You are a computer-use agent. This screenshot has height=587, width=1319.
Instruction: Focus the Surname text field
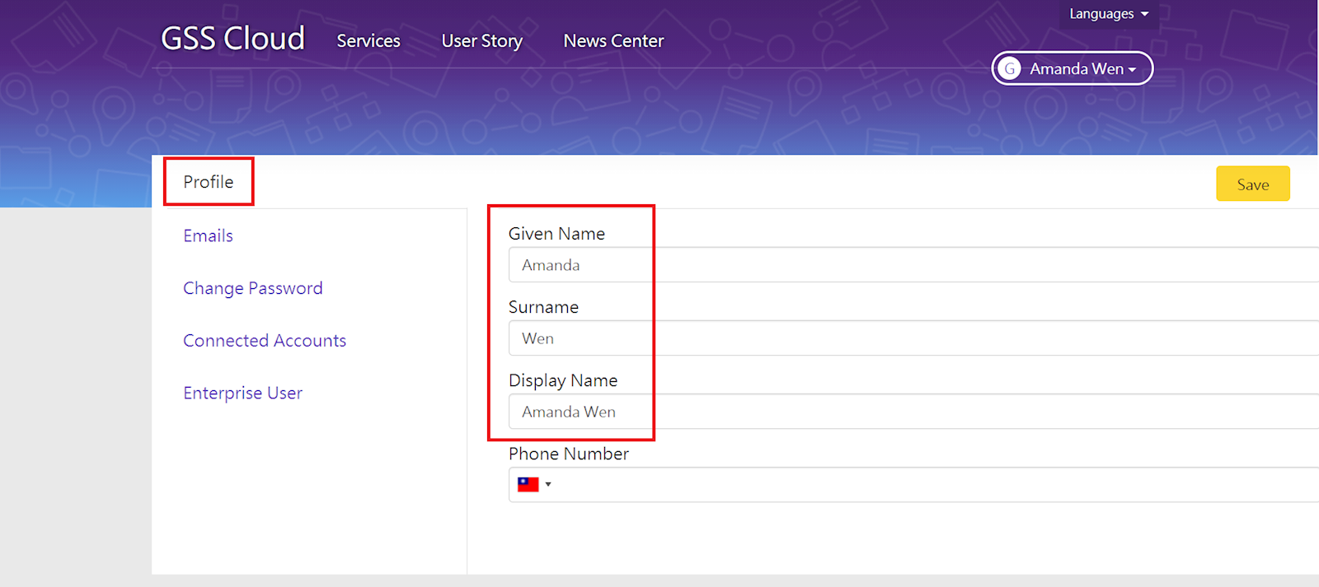coord(907,338)
